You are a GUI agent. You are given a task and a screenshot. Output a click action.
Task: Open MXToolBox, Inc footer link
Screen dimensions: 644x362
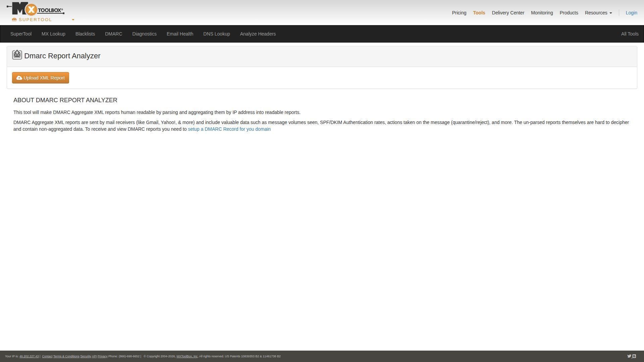187,356
